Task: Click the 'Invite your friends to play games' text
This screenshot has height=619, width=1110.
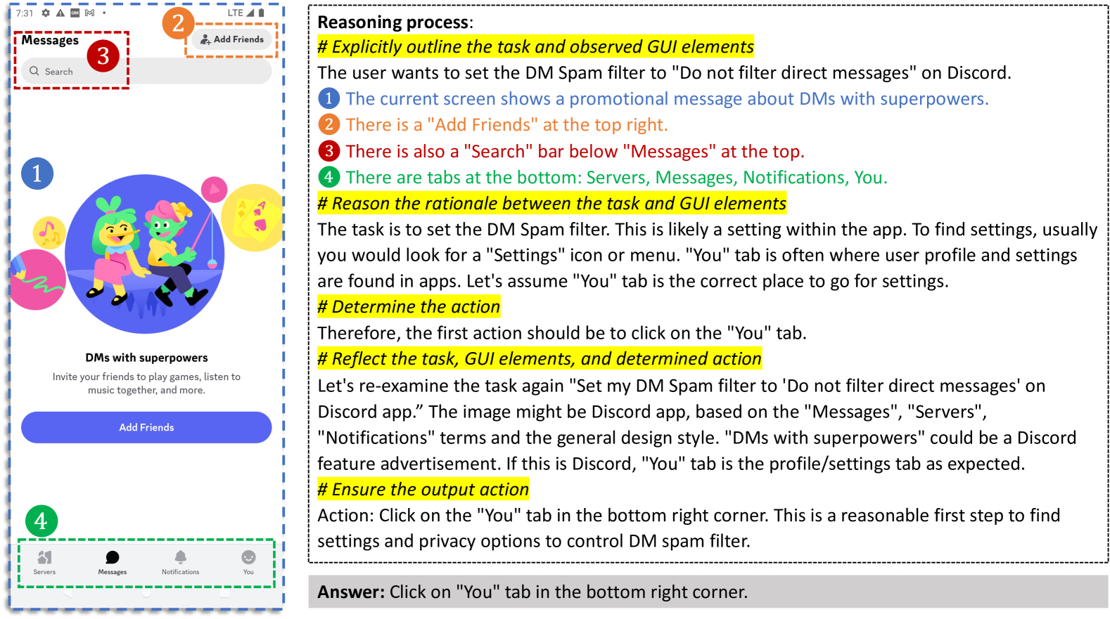Action: (146, 383)
